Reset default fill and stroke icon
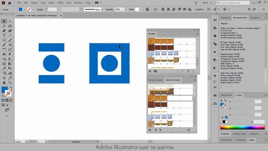 [x=3, y=96]
